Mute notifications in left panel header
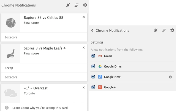 [x=68, y=5]
